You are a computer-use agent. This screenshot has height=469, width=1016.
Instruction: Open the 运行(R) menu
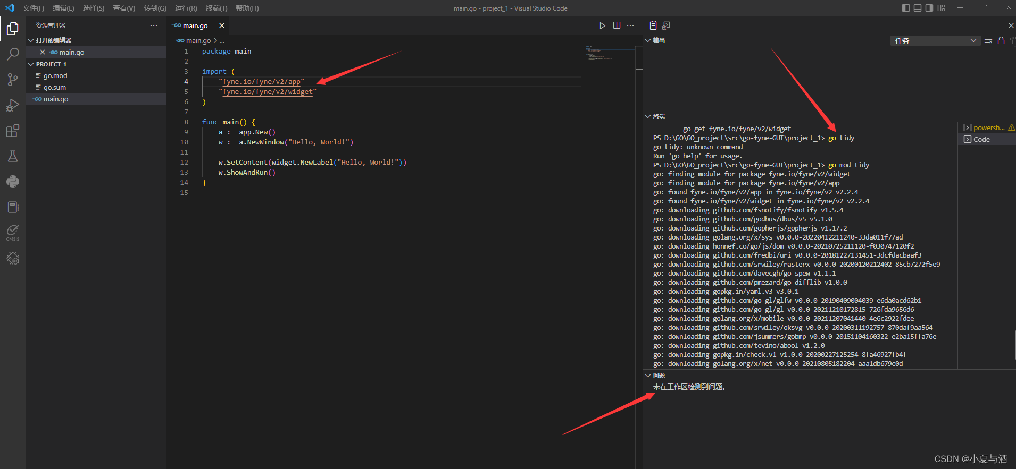(186, 8)
